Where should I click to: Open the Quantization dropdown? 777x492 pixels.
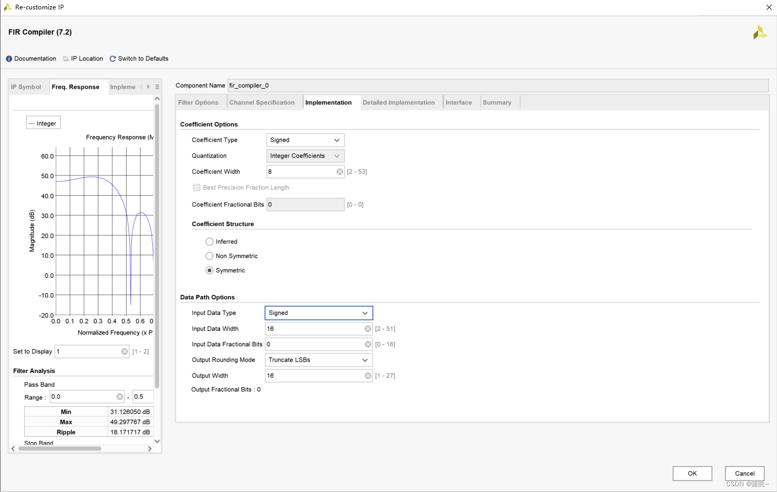pyautogui.click(x=306, y=156)
